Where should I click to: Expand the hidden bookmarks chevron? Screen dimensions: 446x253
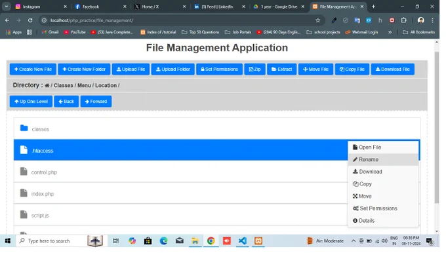[390, 32]
